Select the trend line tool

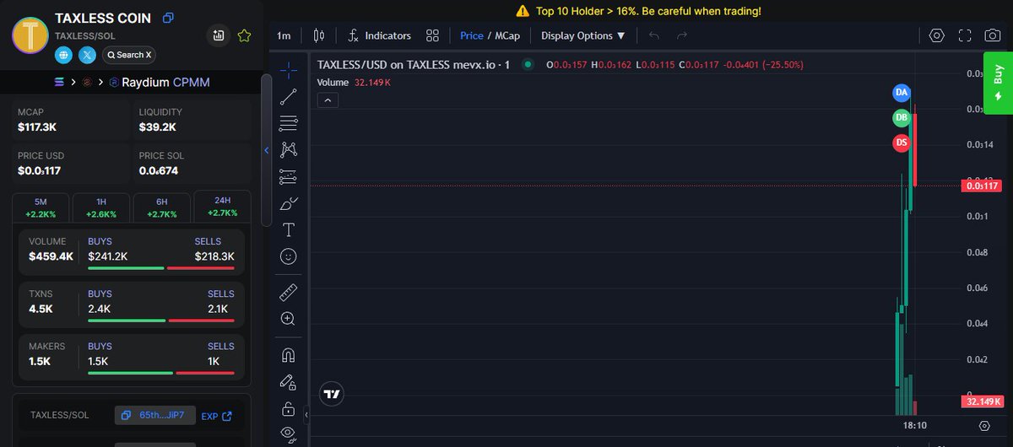[x=288, y=95]
